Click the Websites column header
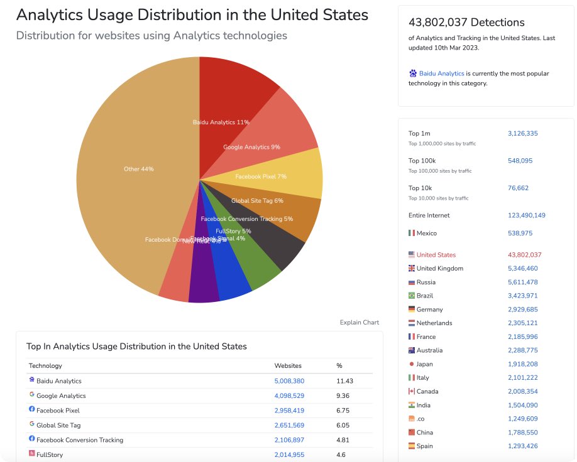The image size is (577, 462). pyautogui.click(x=288, y=366)
